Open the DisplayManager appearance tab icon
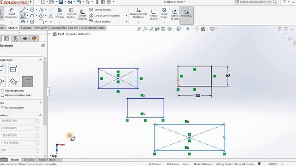 (x=34, y=38)
